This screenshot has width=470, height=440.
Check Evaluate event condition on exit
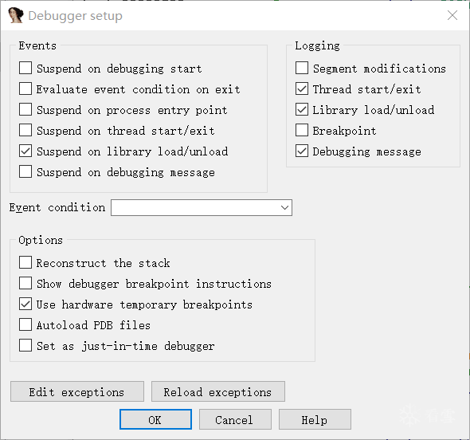[25, 88]
